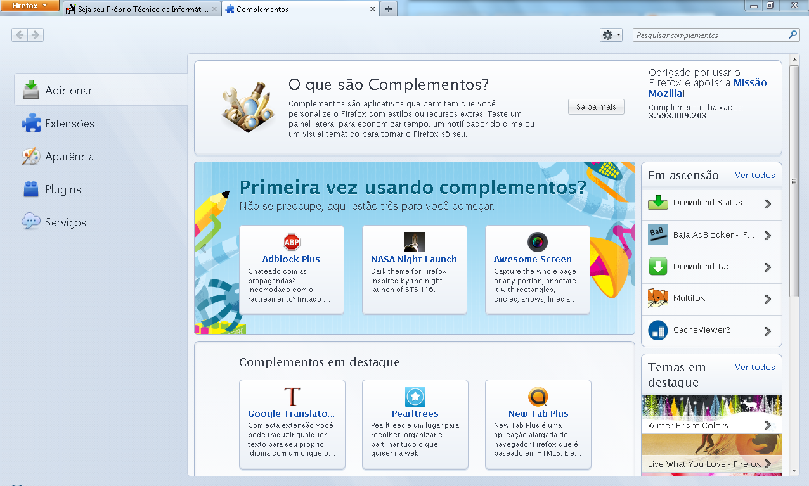Click the Google Translator red T icon
This screenshot has height=486, width=809.
click(292, 397)
